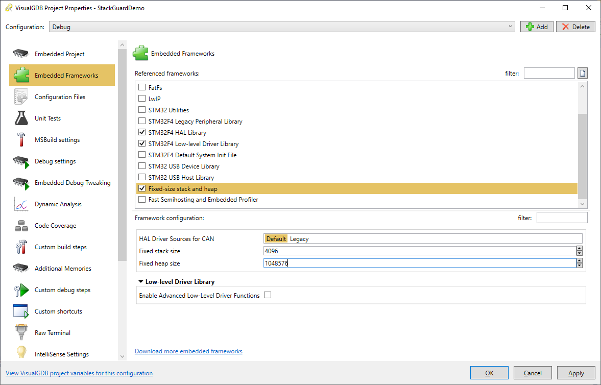Click the Framework configuration filter field
Viewport: 601px width, 385px height.
click(562, 218)
